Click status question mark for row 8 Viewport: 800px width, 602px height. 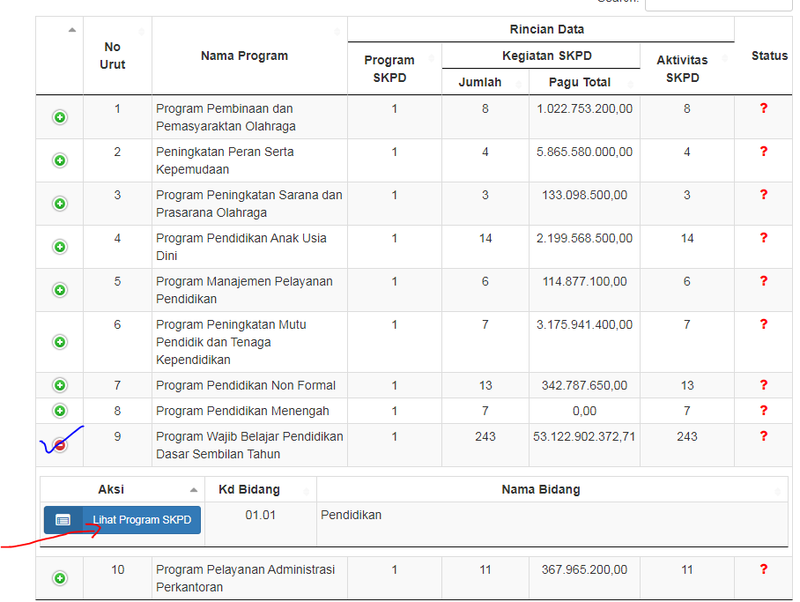tap(763, 411)
